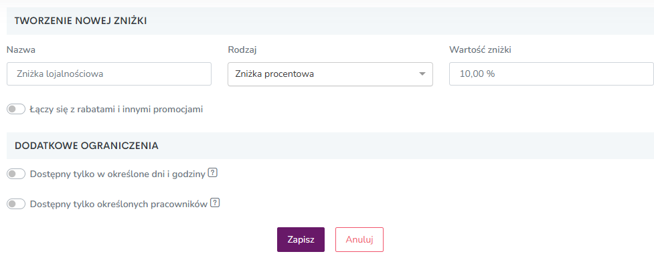The image size is (654, 268).
Task: Click the Tworzenie nowej zniżki header
Action: click(x=80, y=21)
